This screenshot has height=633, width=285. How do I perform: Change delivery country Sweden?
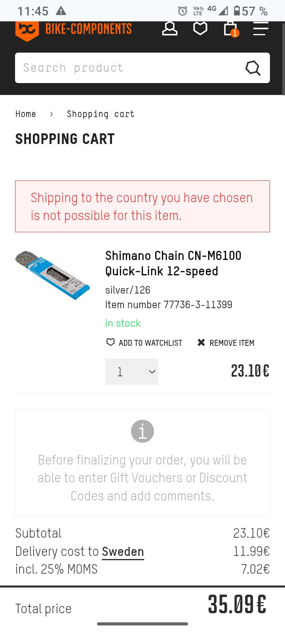click(x=123, y=552)
